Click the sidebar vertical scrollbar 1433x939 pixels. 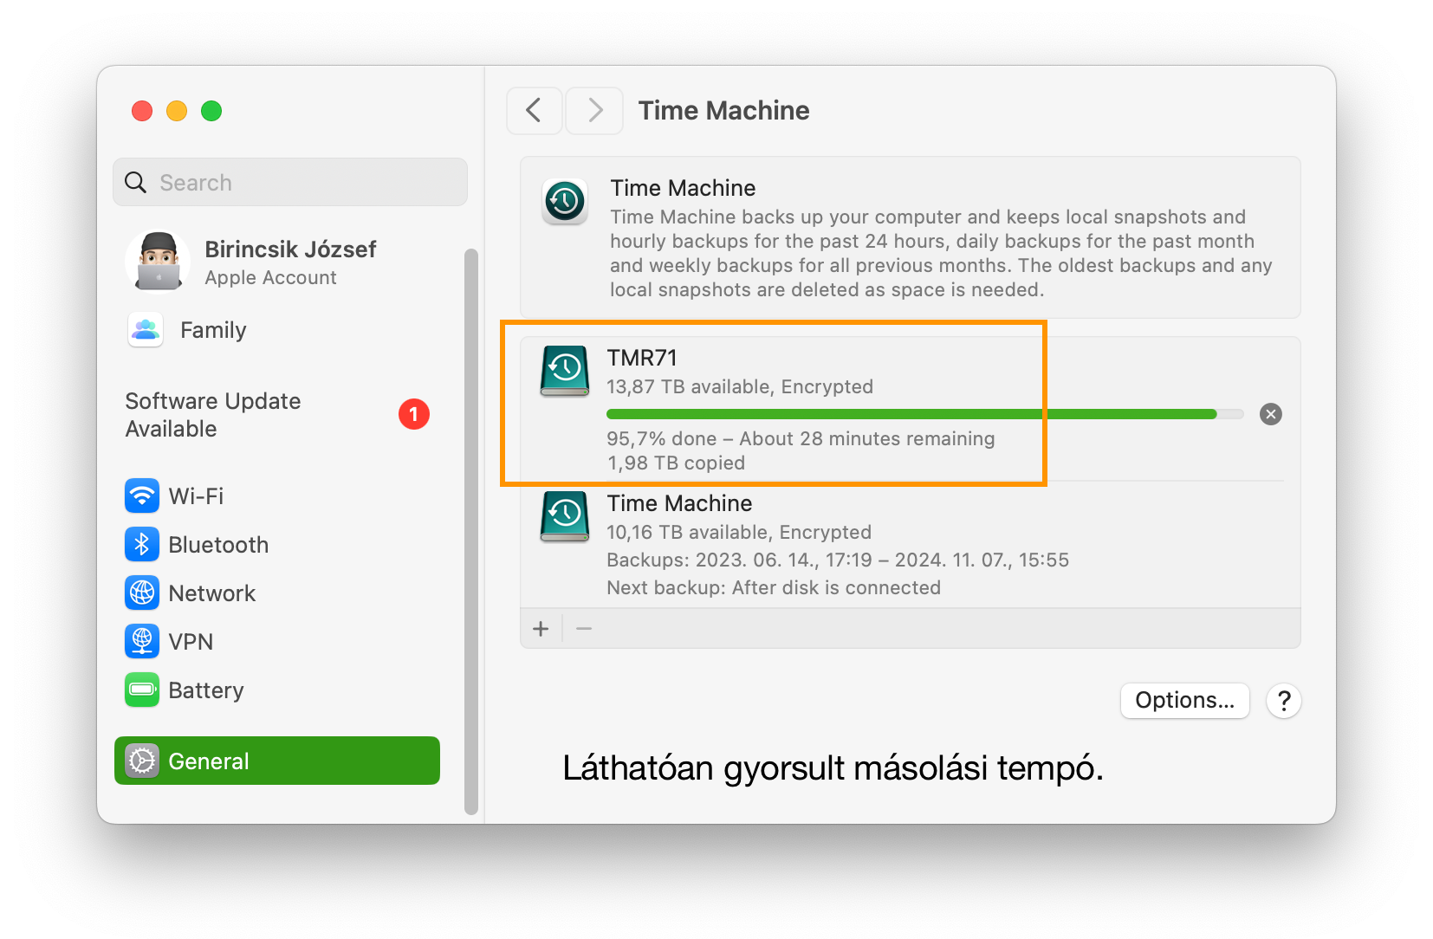(471, 532)
